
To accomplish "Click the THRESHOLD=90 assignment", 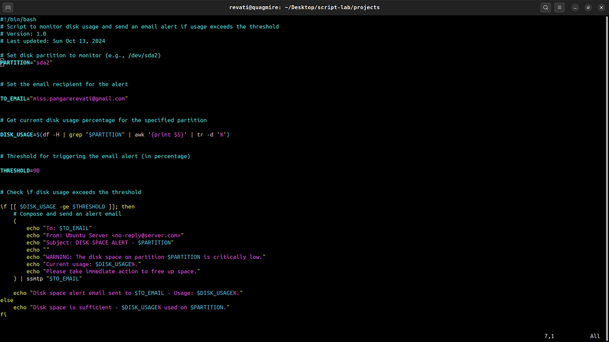I will pyautogui.click(x=20, y=170).
